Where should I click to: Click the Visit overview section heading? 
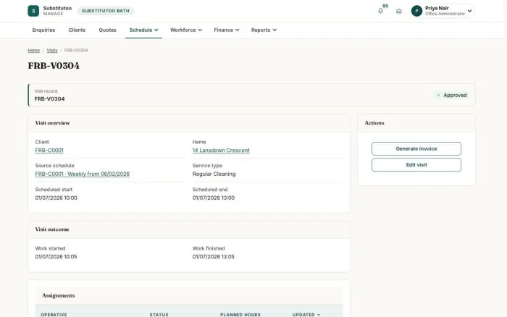(x=52, y=123)
